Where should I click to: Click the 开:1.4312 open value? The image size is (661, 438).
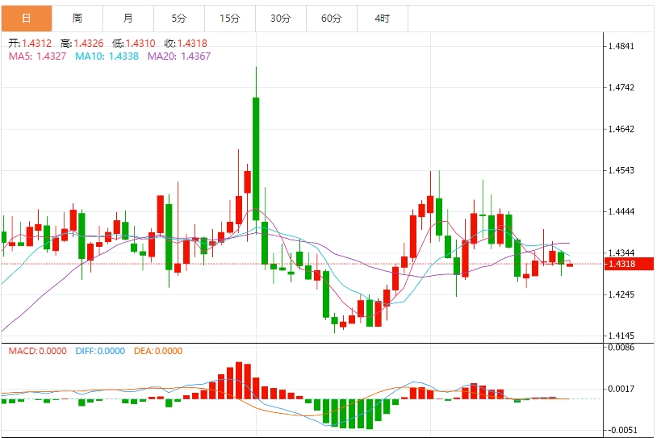30,44
